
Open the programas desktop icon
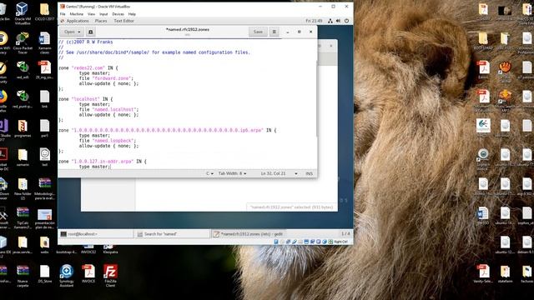(23, 128)
